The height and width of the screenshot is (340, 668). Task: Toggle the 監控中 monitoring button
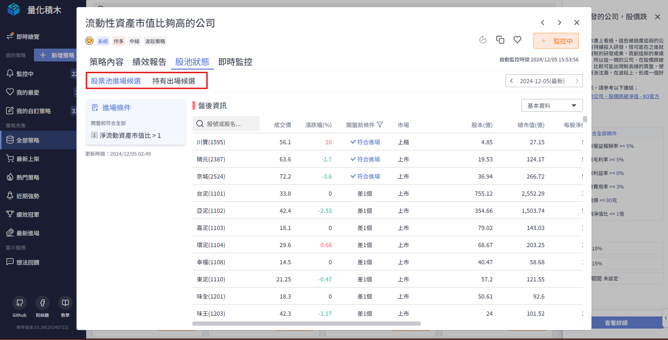[x=556, y=41]
